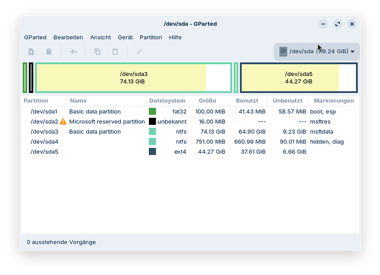Click the hard disk icon in device selector
This screenshot has height=275, width=380.
[x=283, y=52]
